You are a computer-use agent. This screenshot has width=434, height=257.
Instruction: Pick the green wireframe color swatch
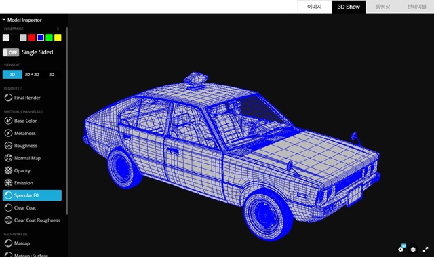point(50,37)
